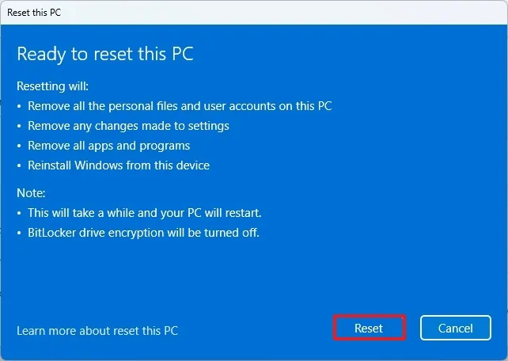The height and width of the screenshot is (361, 508).
Task: Click the 'Remove all apps and programs' text
Action: pos(108,146)
